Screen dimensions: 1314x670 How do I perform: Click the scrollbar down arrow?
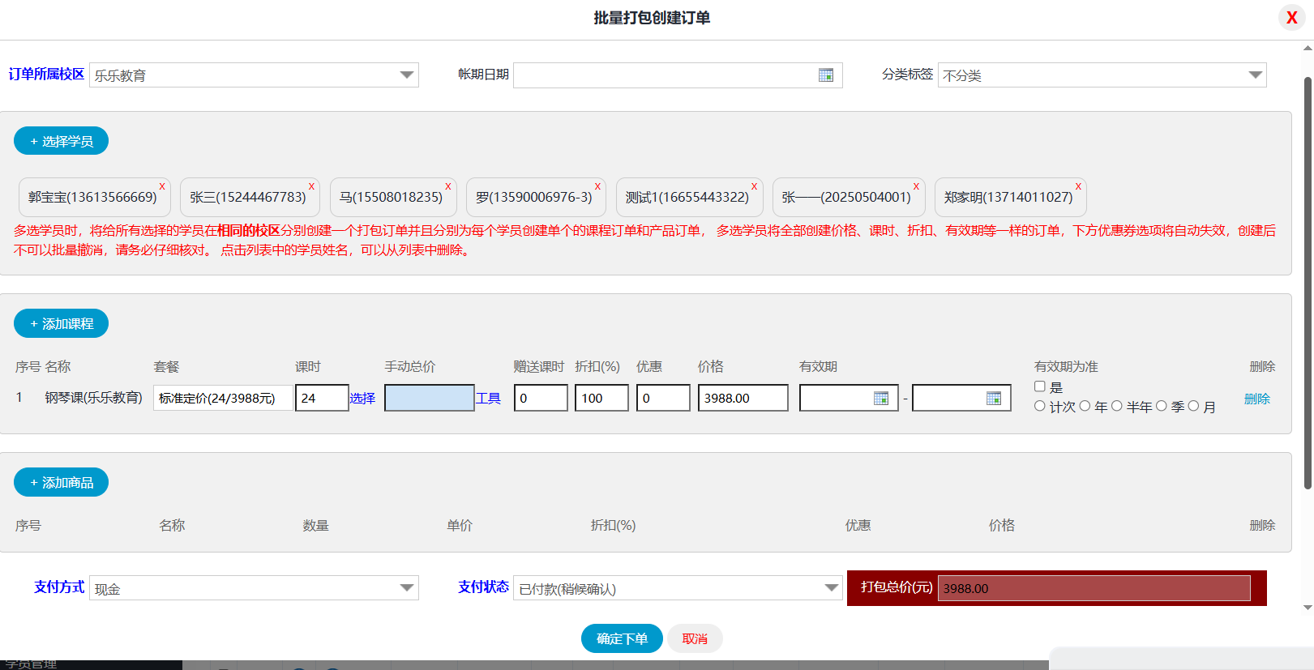point(1308,607)
